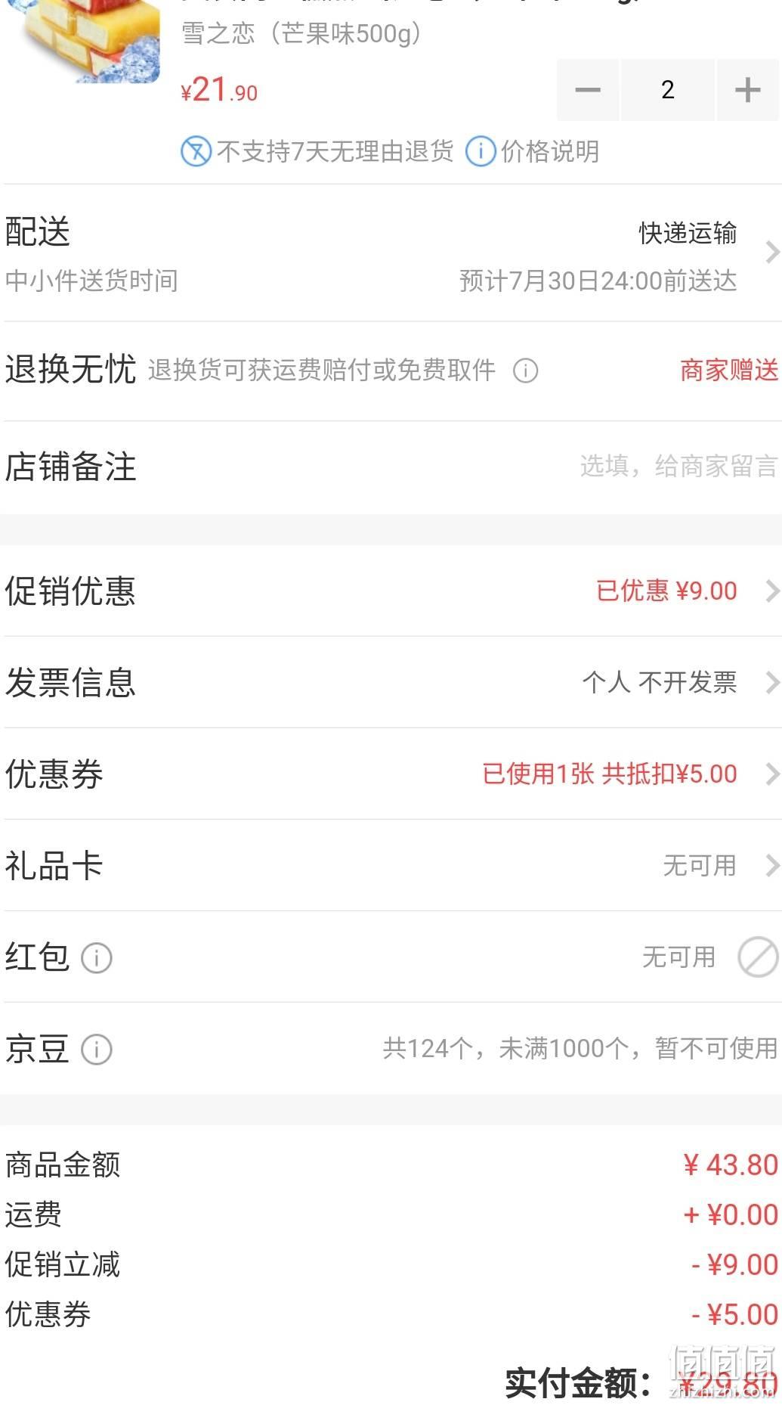The width and height of the screenshot is (782, 1405).
Task: Tap the 店铺备注 message input field
Action: click(x=678, y=467)
